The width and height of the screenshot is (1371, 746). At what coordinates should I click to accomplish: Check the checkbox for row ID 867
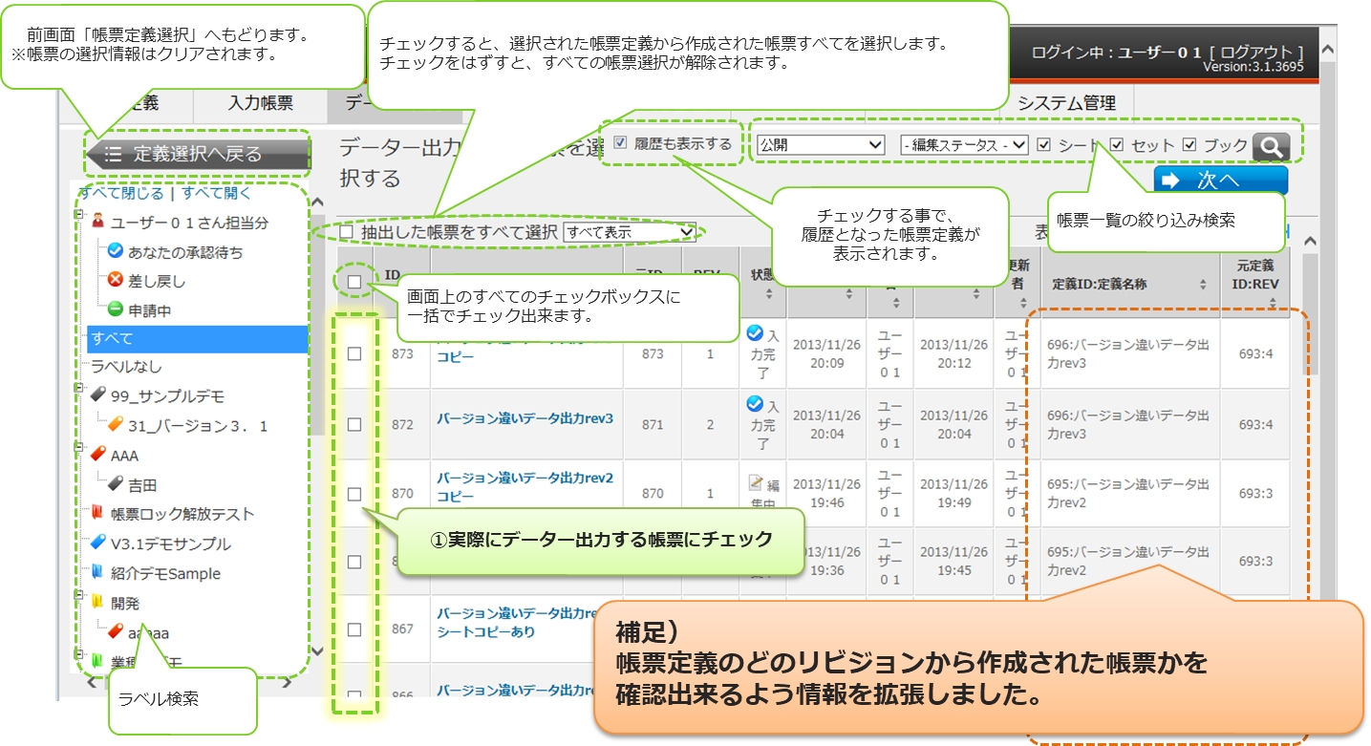[x=354, y=629]
